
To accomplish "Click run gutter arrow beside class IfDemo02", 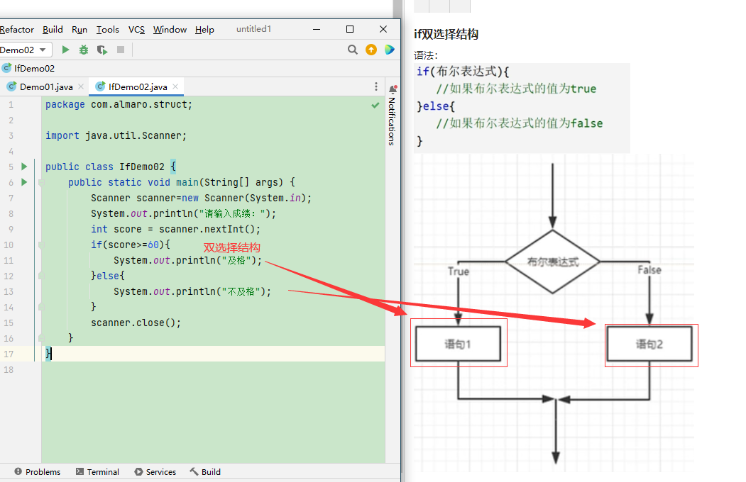I will 24,167.
